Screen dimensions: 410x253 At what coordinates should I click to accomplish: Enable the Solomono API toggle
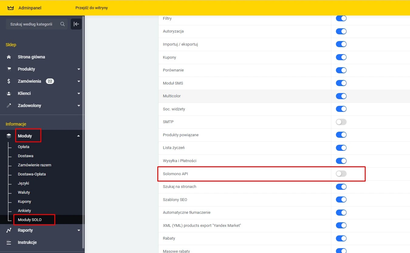(341, 174)
